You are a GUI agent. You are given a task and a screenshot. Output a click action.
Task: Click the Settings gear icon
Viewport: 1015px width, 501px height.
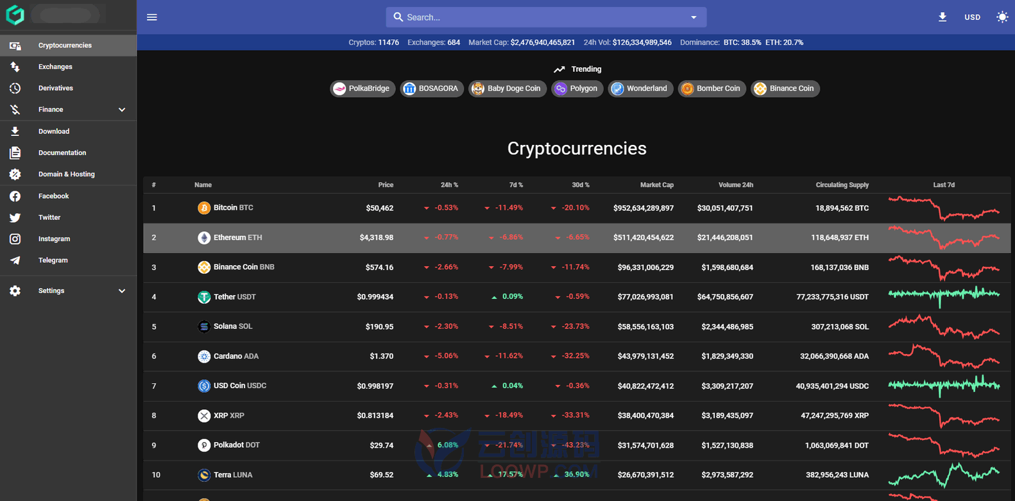(x=15, y=291)
